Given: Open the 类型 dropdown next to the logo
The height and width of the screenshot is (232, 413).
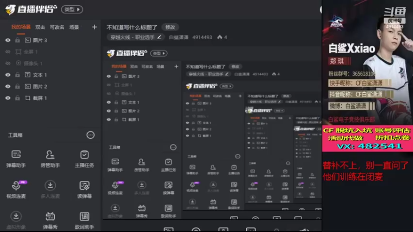Looking at the screenshot, I should coord(72,9).
